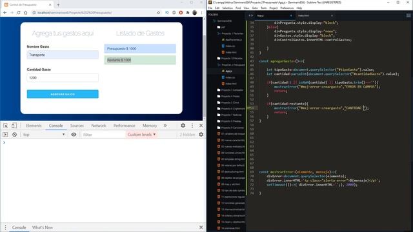Click the Nombre Gasto input field
The height and width of the screenshot is (232, 413).
(63, 55)
